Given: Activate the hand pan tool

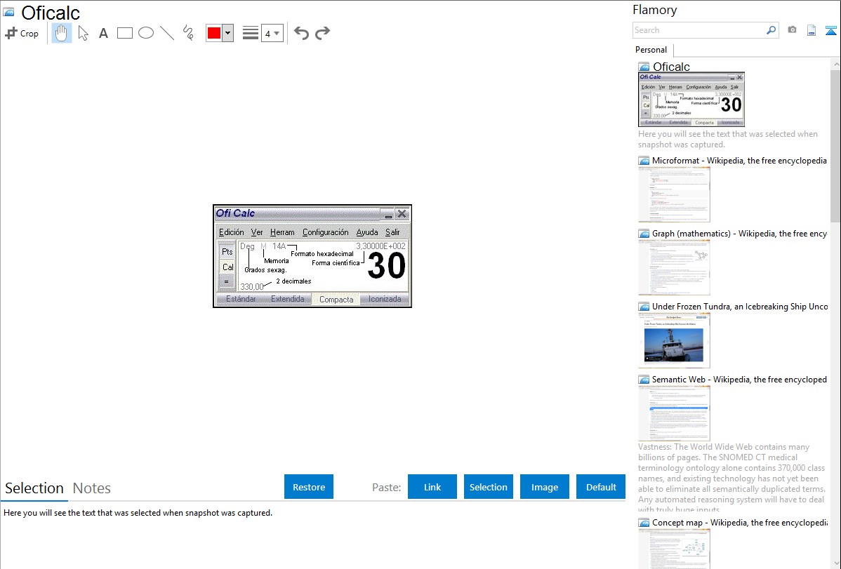Looking at the screenshot, I should click(62, 33).
